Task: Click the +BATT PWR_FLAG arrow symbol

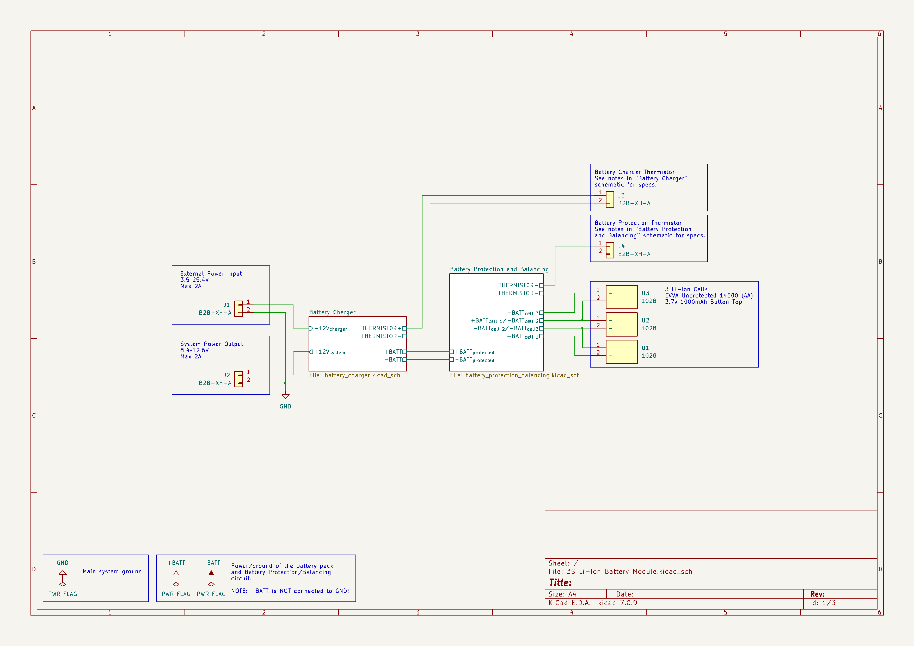Action: [176, 578]
